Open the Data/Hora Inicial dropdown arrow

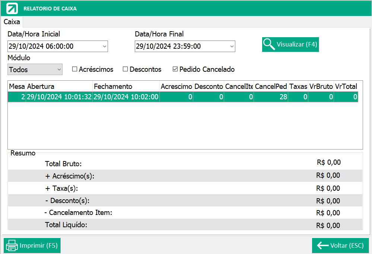104,46
